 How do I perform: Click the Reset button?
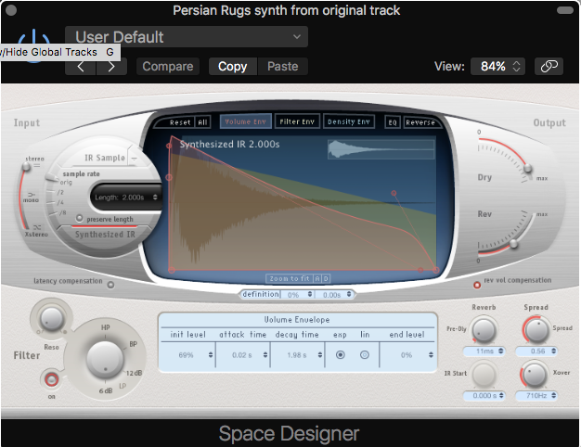coord(180,122)
